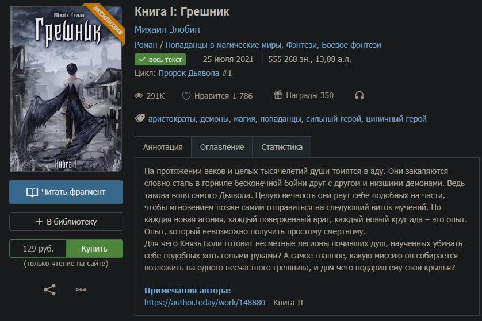Open the Пророк Дьявола cycle link

click(x=195, y=73)
